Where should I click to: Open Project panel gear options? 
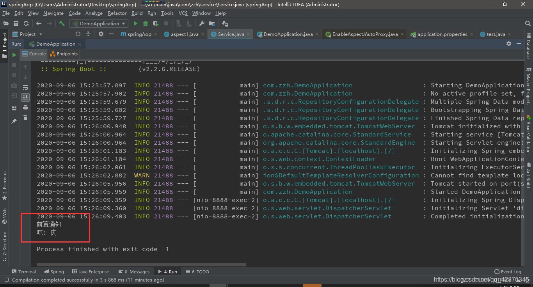(x=101, y=34)
